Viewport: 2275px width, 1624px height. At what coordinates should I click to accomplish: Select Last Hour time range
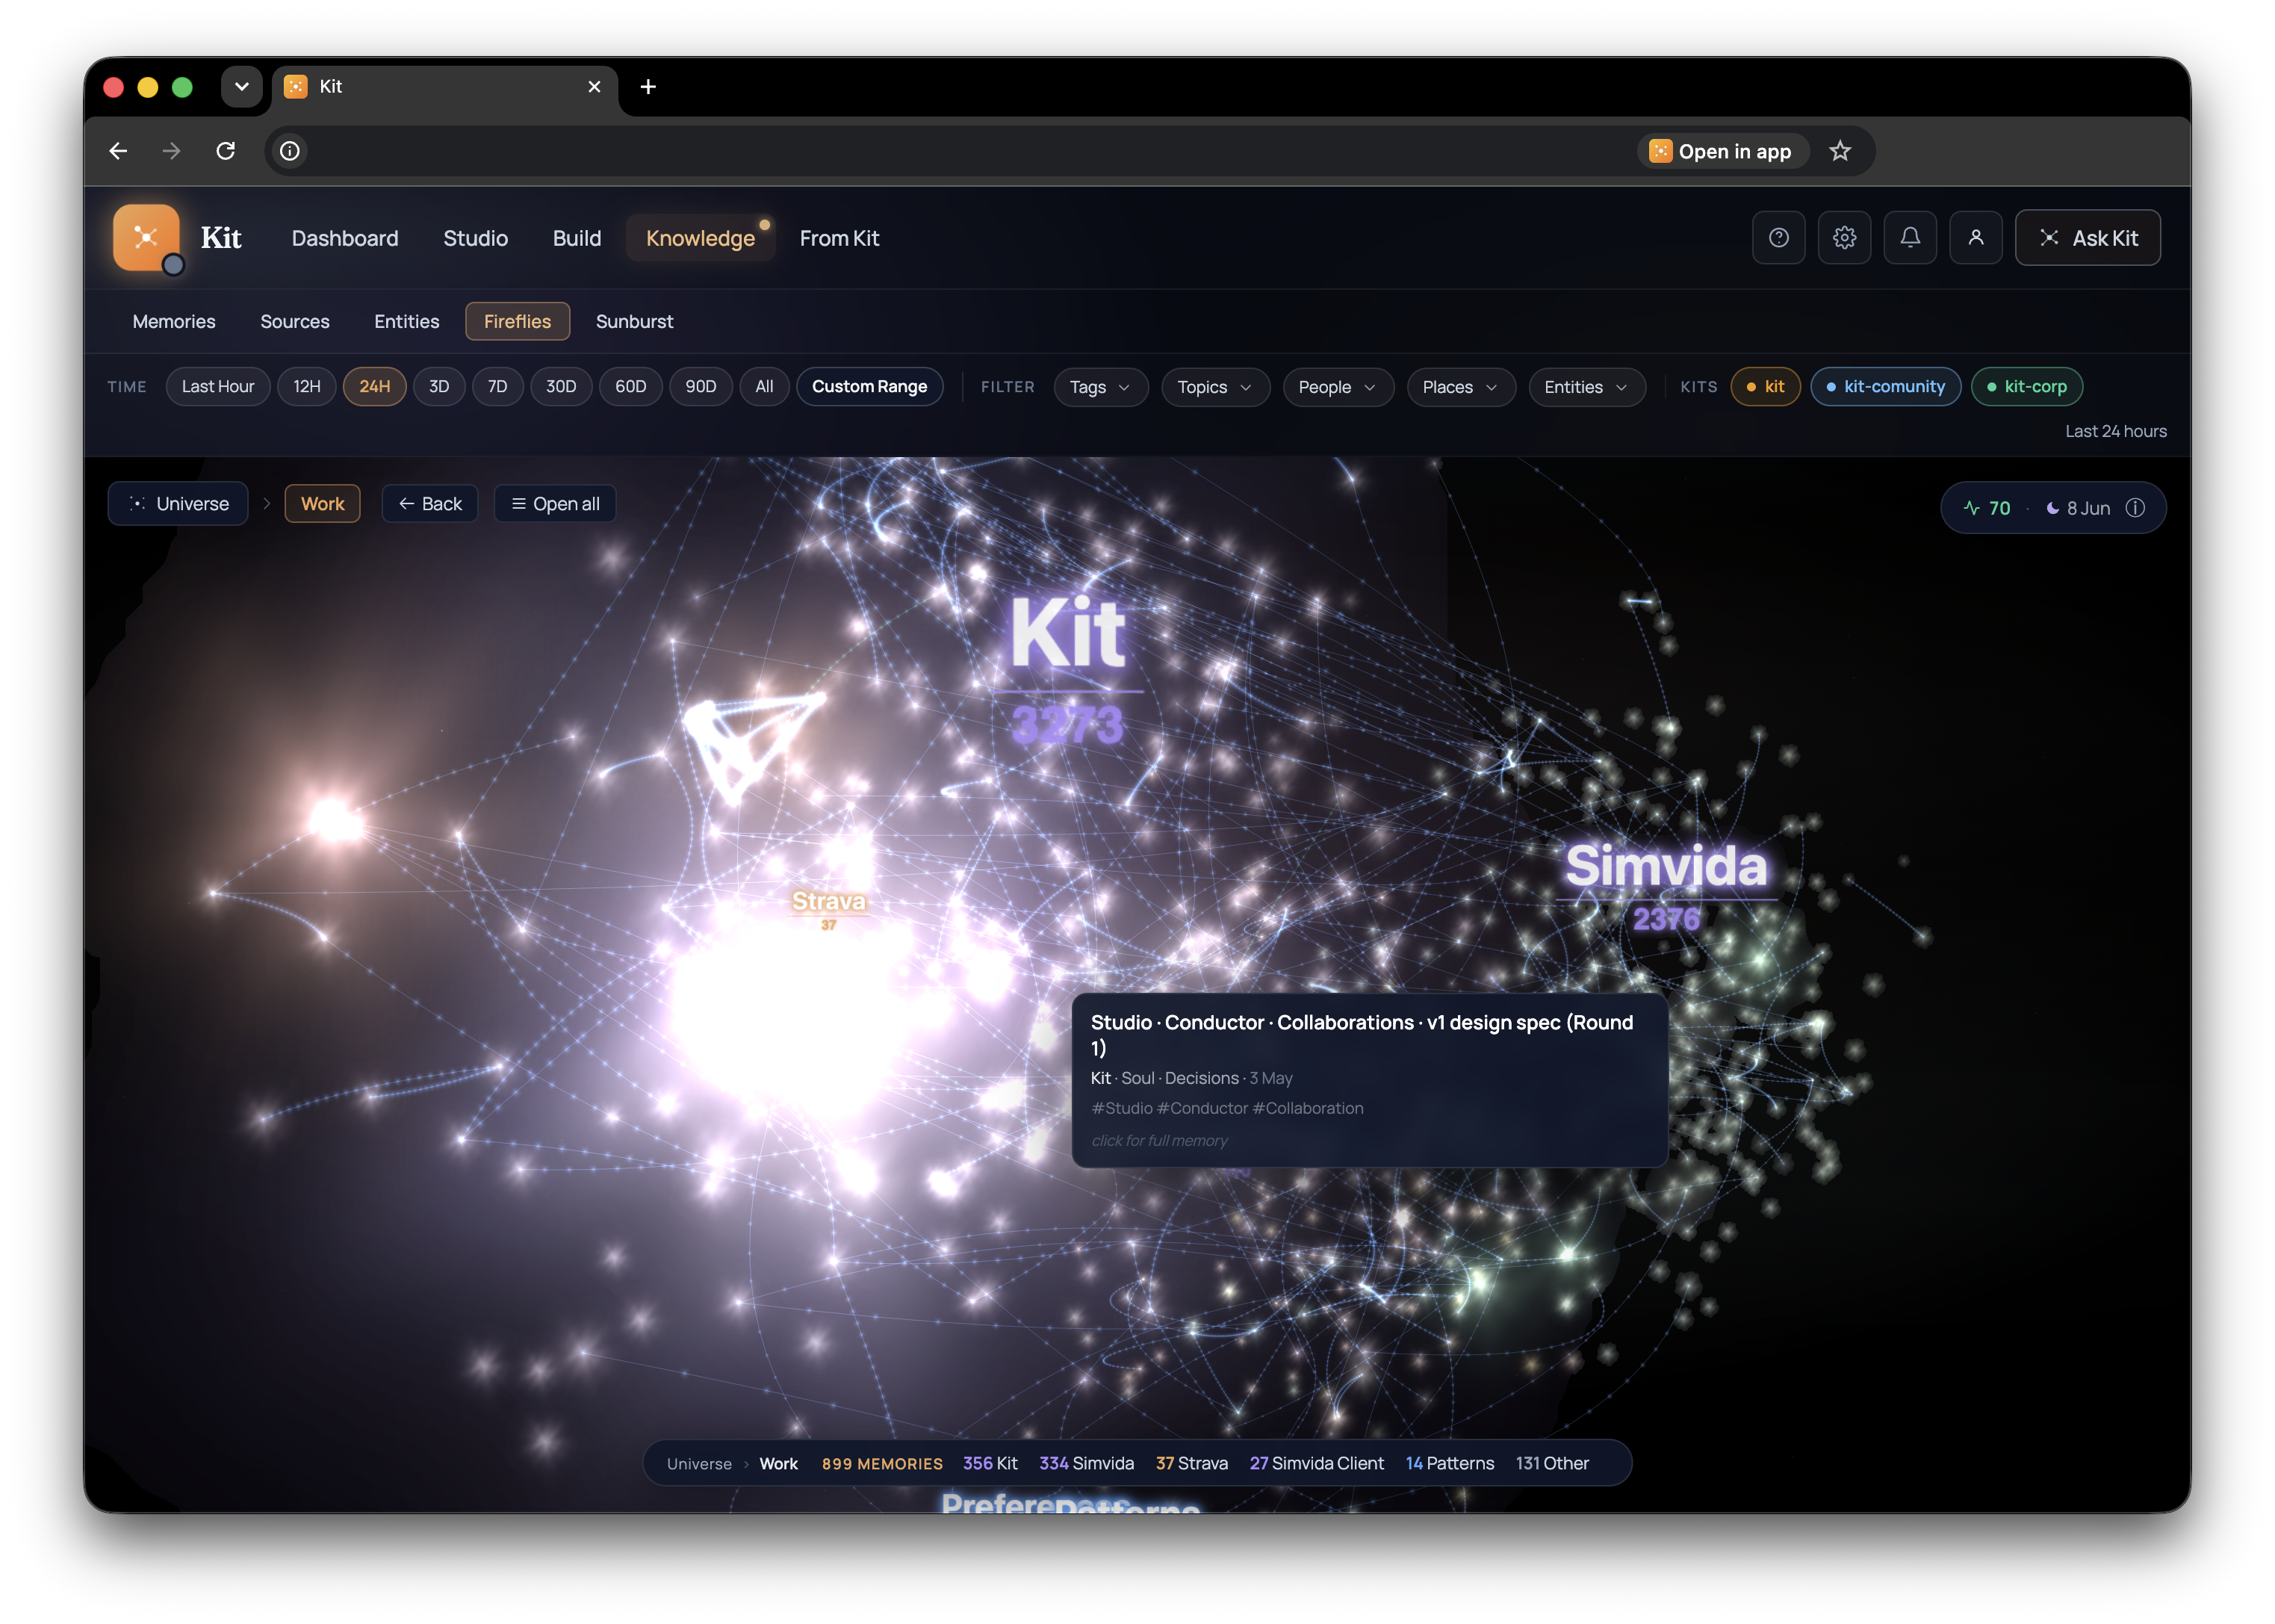pyautogui.click(x=218, y=387)
